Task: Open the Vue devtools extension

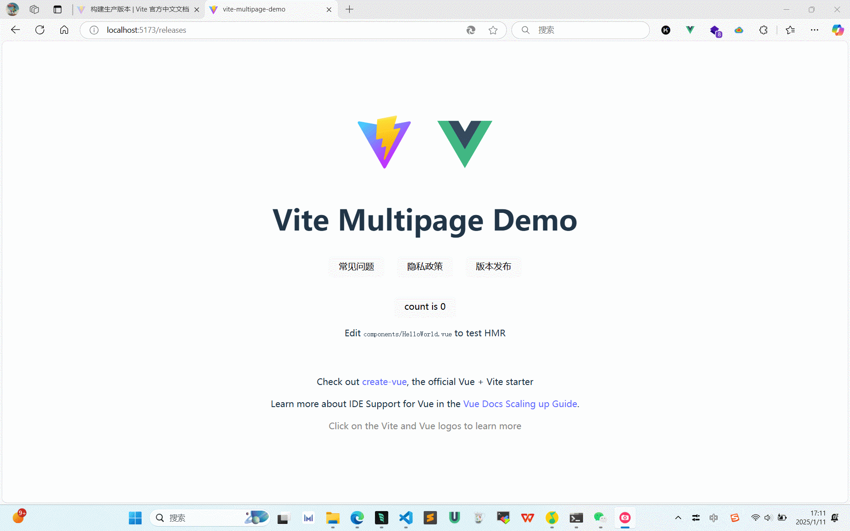Action: click(690, 30)
